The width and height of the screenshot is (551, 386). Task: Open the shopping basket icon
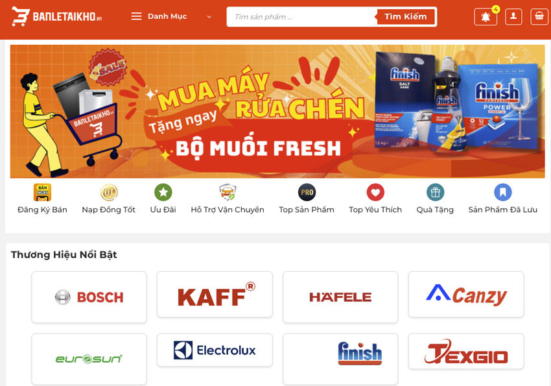pos(539,16)
